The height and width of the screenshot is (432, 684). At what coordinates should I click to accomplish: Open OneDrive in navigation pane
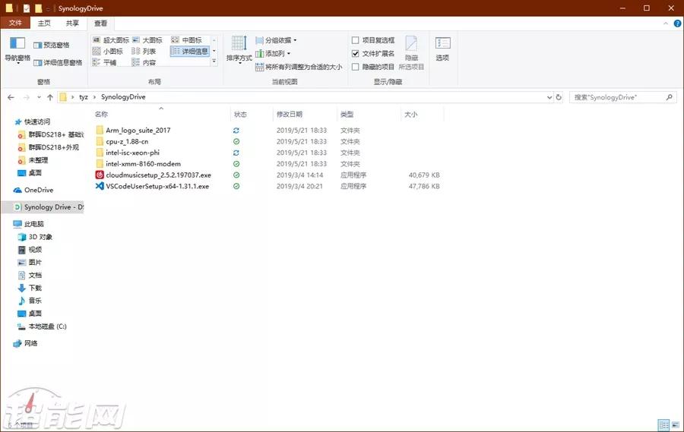click(x=33, y=190)
